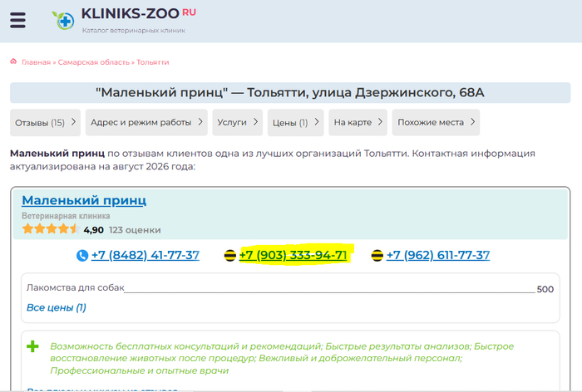582x392 pixels.
Task: Open Тольятти breadcrumb link
Action: click(152, 62)
